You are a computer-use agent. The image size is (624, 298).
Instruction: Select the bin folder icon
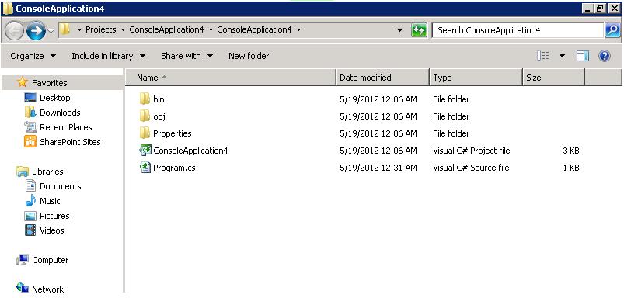[x=145, y=99]
